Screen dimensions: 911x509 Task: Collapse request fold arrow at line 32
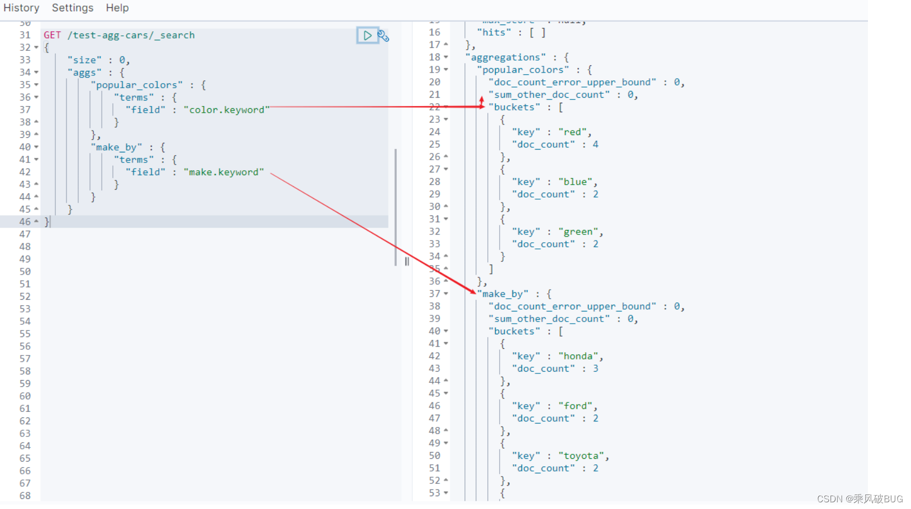pyautogui.click(x=36, y=47)
